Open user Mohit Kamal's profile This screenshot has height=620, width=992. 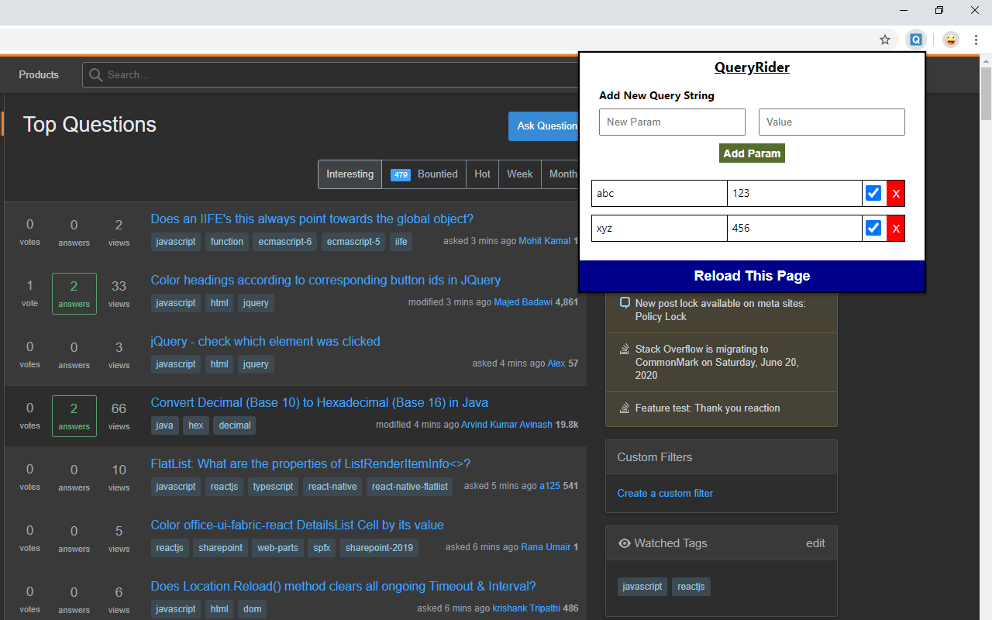[544, 241]
